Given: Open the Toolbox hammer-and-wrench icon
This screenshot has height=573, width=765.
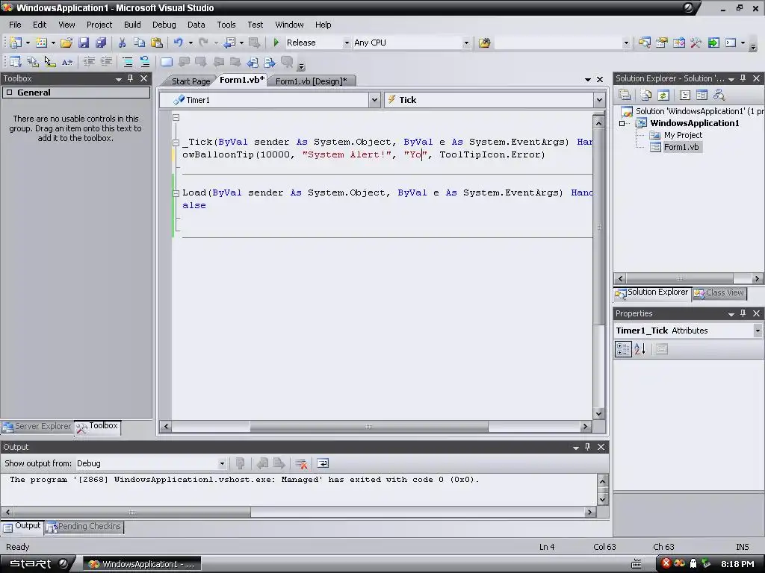Looking at the screenshot, I should pos(696,43).
